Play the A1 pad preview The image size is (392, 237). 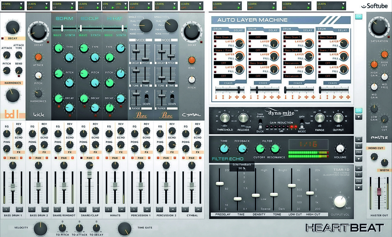coord(239,8)
